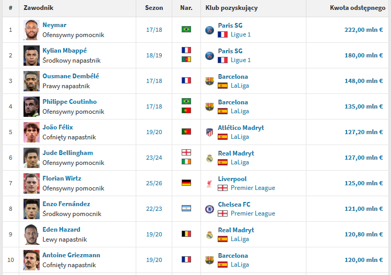Select the 23/24 season link for Bellingham

coord(154,158)
